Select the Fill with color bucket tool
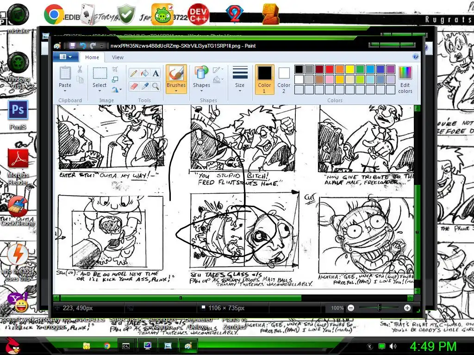 pyautogui.click(x=144, y=73)
